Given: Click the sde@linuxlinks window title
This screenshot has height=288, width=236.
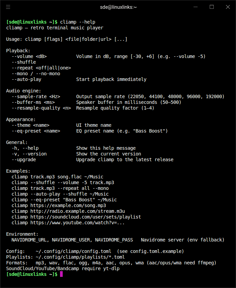Looking at the screenshot, I should [118, 7].
